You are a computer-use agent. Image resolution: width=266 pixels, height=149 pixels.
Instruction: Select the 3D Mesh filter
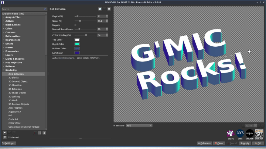click(x=13, y=100)
